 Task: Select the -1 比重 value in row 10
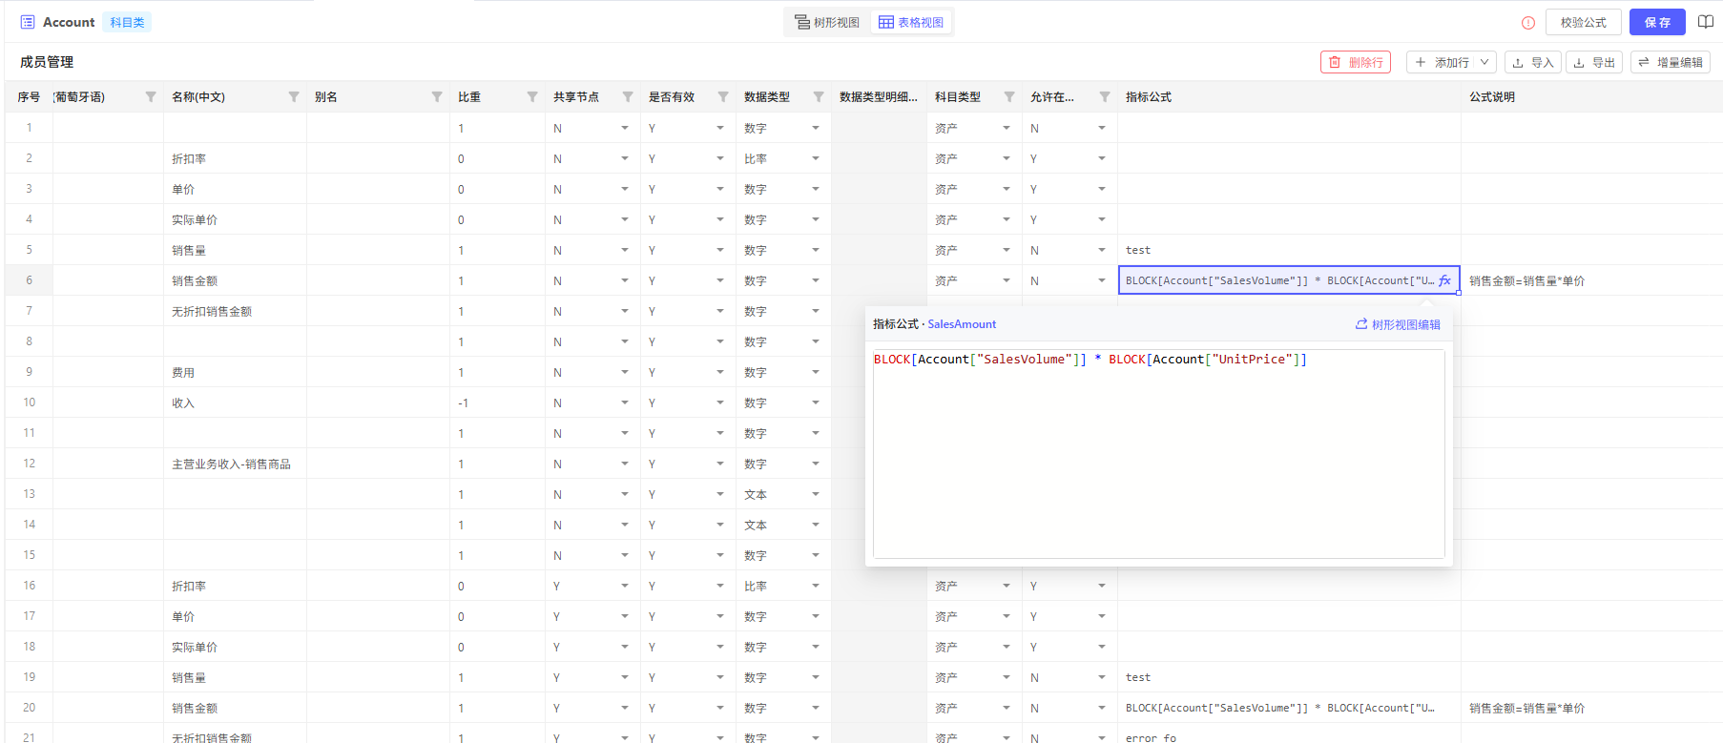(x=463, y=403)
